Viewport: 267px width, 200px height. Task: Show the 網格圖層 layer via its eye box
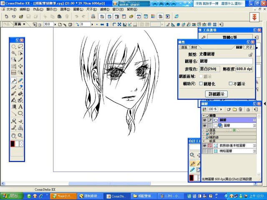coord(204,151)
